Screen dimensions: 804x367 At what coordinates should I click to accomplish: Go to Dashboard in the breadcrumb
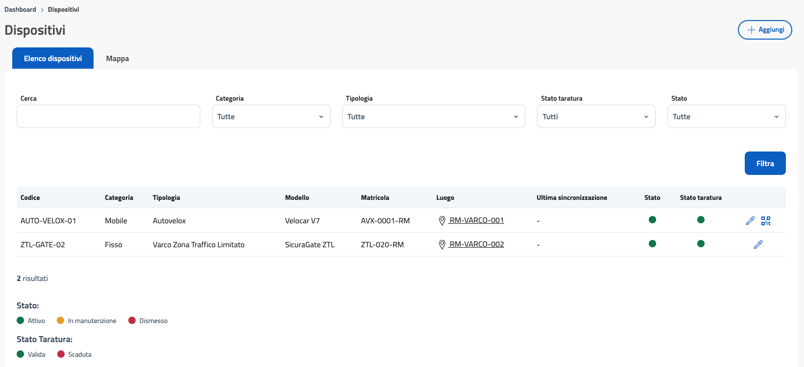[20, 10]
